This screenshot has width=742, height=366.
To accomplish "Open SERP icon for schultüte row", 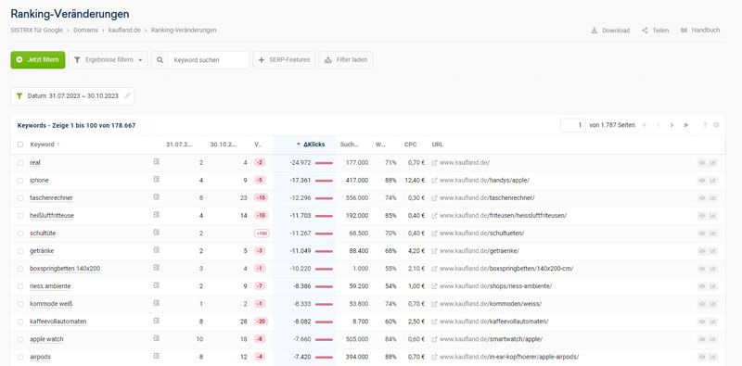I will point(156,233).
